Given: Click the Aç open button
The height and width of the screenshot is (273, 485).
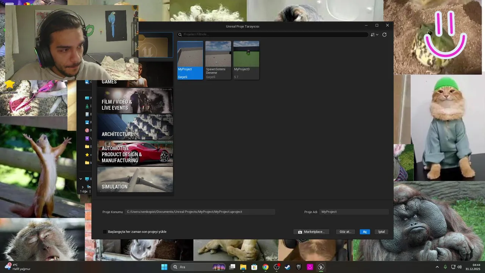Looking at the screenshot, I should tap(365, 232).
